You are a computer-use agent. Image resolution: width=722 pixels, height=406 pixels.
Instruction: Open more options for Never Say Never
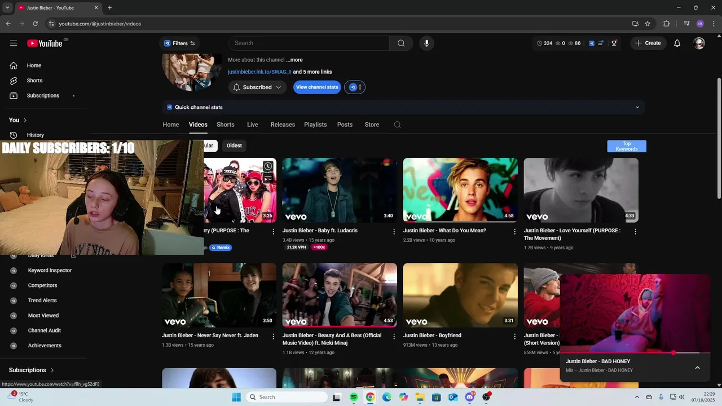pyautogui.click(x=274, y=337)
